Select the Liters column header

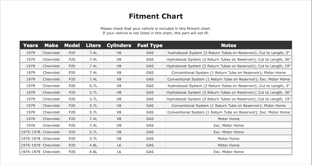(93, 45)
